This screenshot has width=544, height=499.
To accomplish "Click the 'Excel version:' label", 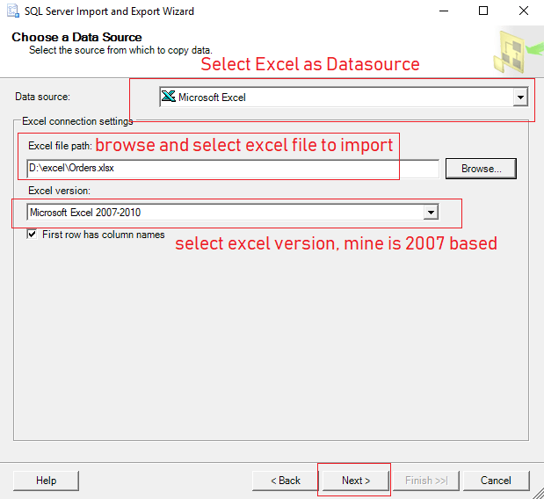I will (60, 191).
